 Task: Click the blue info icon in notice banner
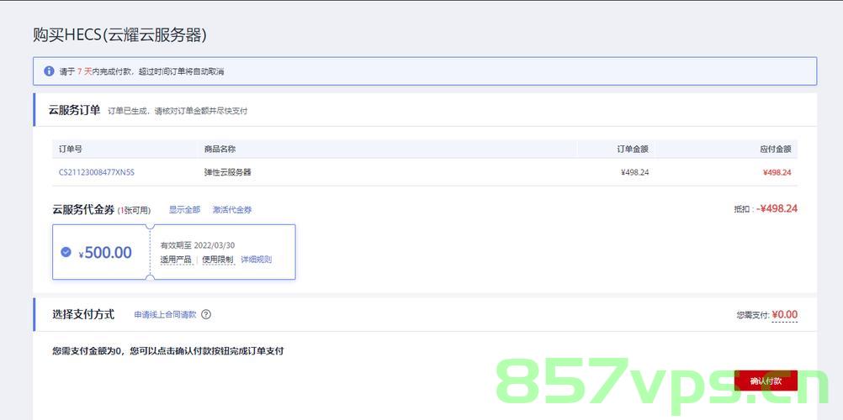[x=49, y=71]
